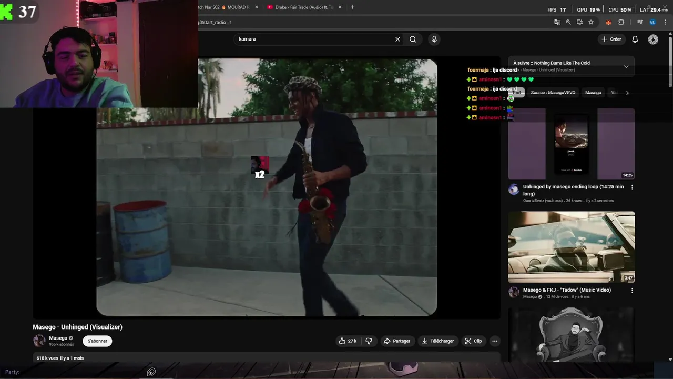Click the overlay icon in bottom bar
The width and height of the screenshot is (673, 379).
click(x=151, y=372)
